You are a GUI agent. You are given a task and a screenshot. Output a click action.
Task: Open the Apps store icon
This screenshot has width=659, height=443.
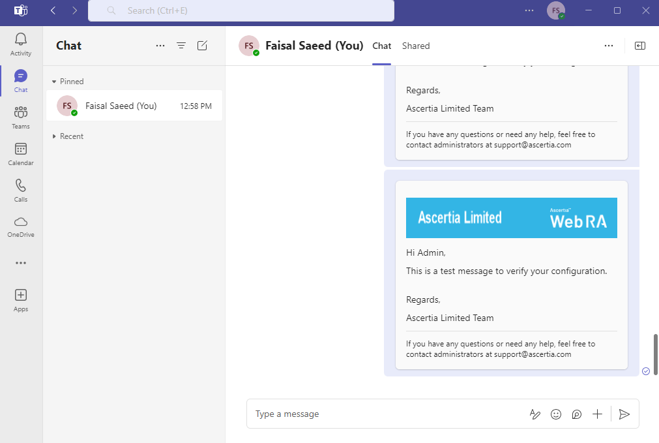[x=21, y=300]
